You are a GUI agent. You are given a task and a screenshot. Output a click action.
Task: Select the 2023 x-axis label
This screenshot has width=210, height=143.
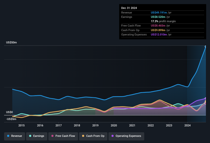tap(169, 125)
